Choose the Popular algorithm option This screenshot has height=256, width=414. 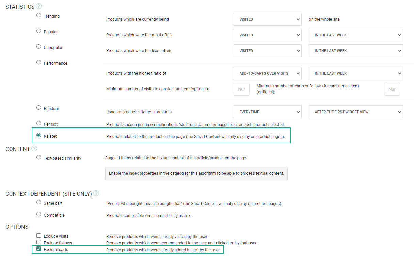[x=39, y=31]
